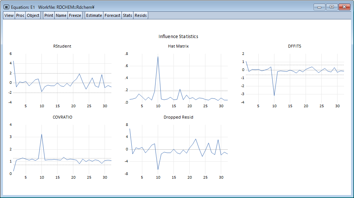Select the Dropped Resid graph title

(178, 117)
